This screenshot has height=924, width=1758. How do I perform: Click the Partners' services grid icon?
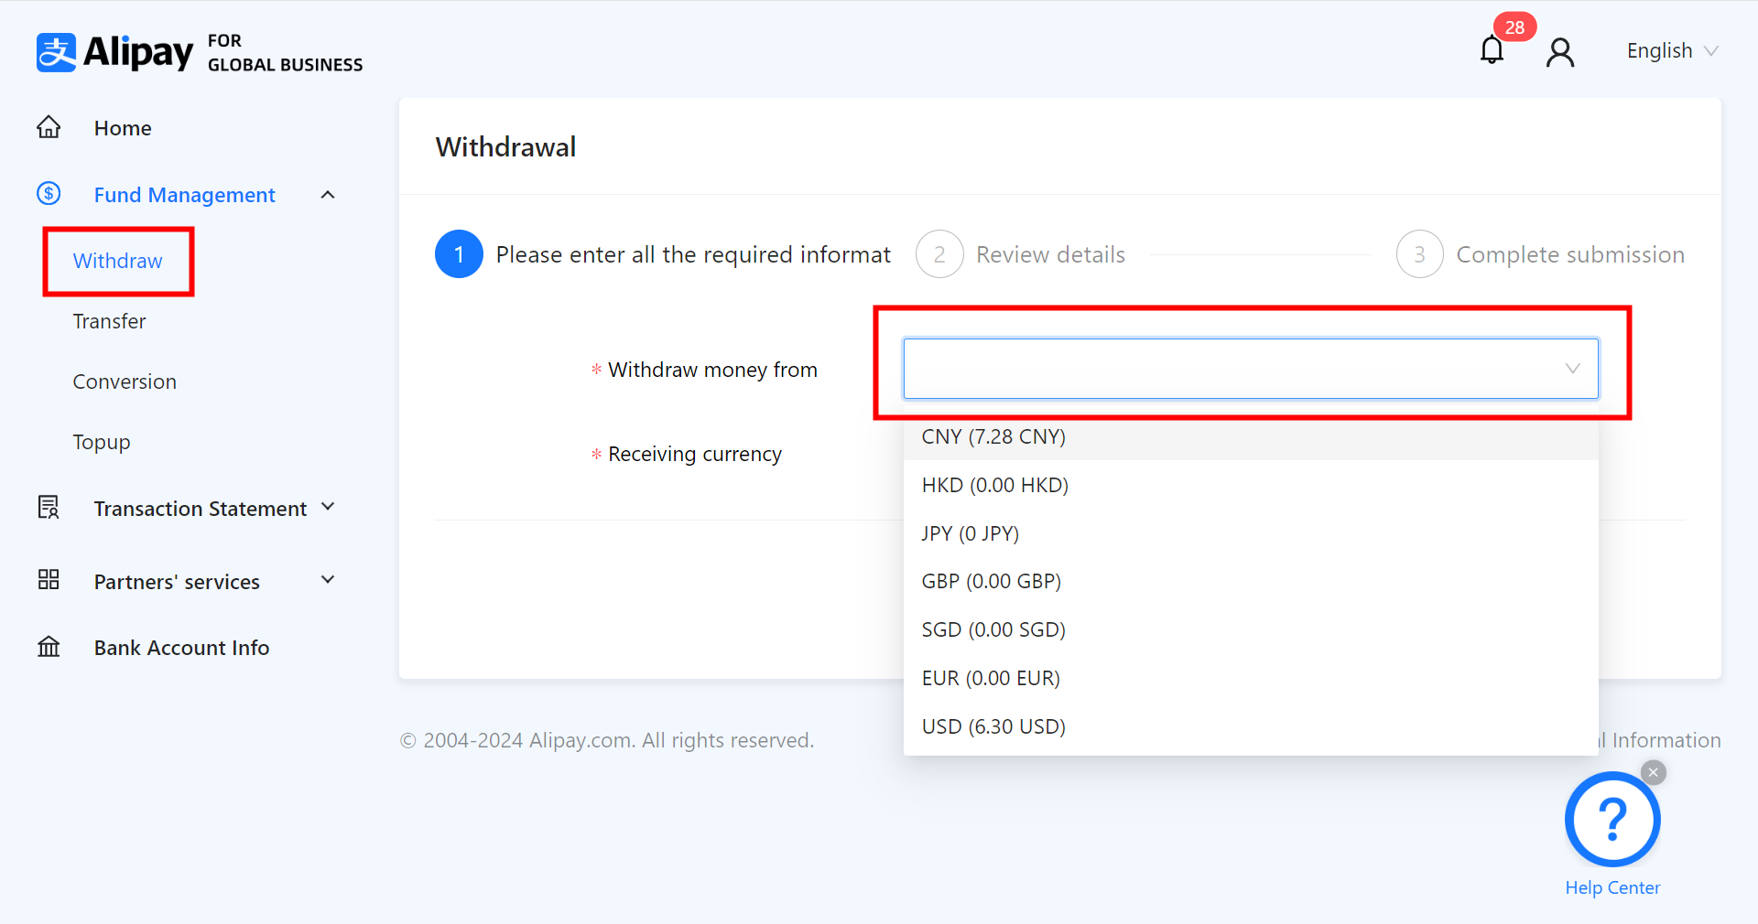[49, 580]
